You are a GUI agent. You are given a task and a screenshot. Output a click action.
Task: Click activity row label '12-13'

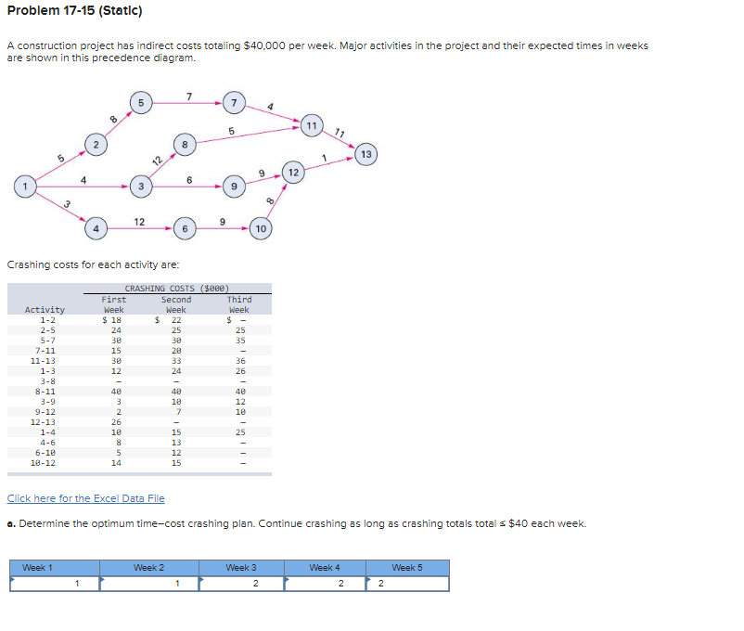[43, 422]
